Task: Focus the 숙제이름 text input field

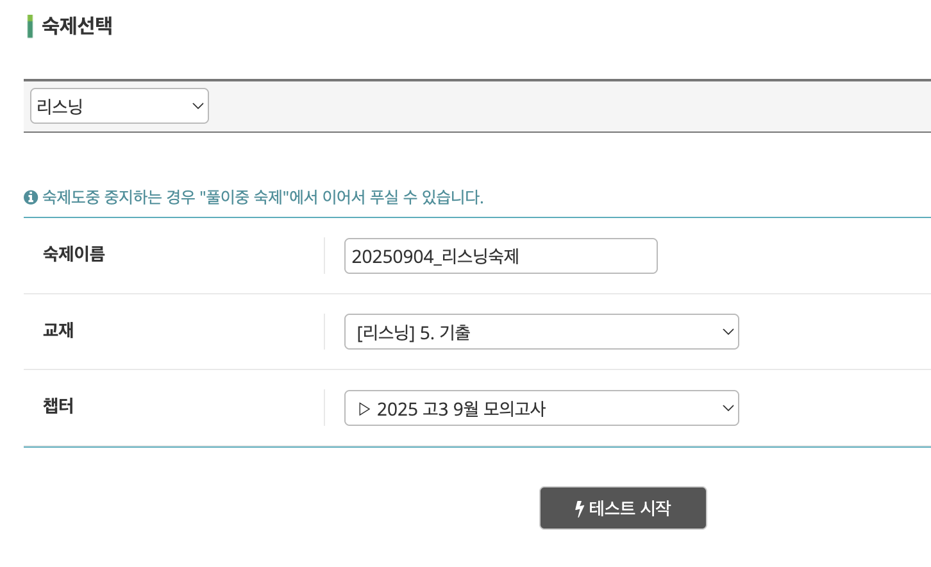Action: [501, 256]
